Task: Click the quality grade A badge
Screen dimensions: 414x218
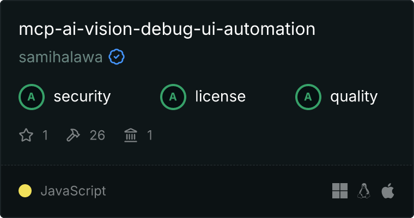Action: click(308, 97)
